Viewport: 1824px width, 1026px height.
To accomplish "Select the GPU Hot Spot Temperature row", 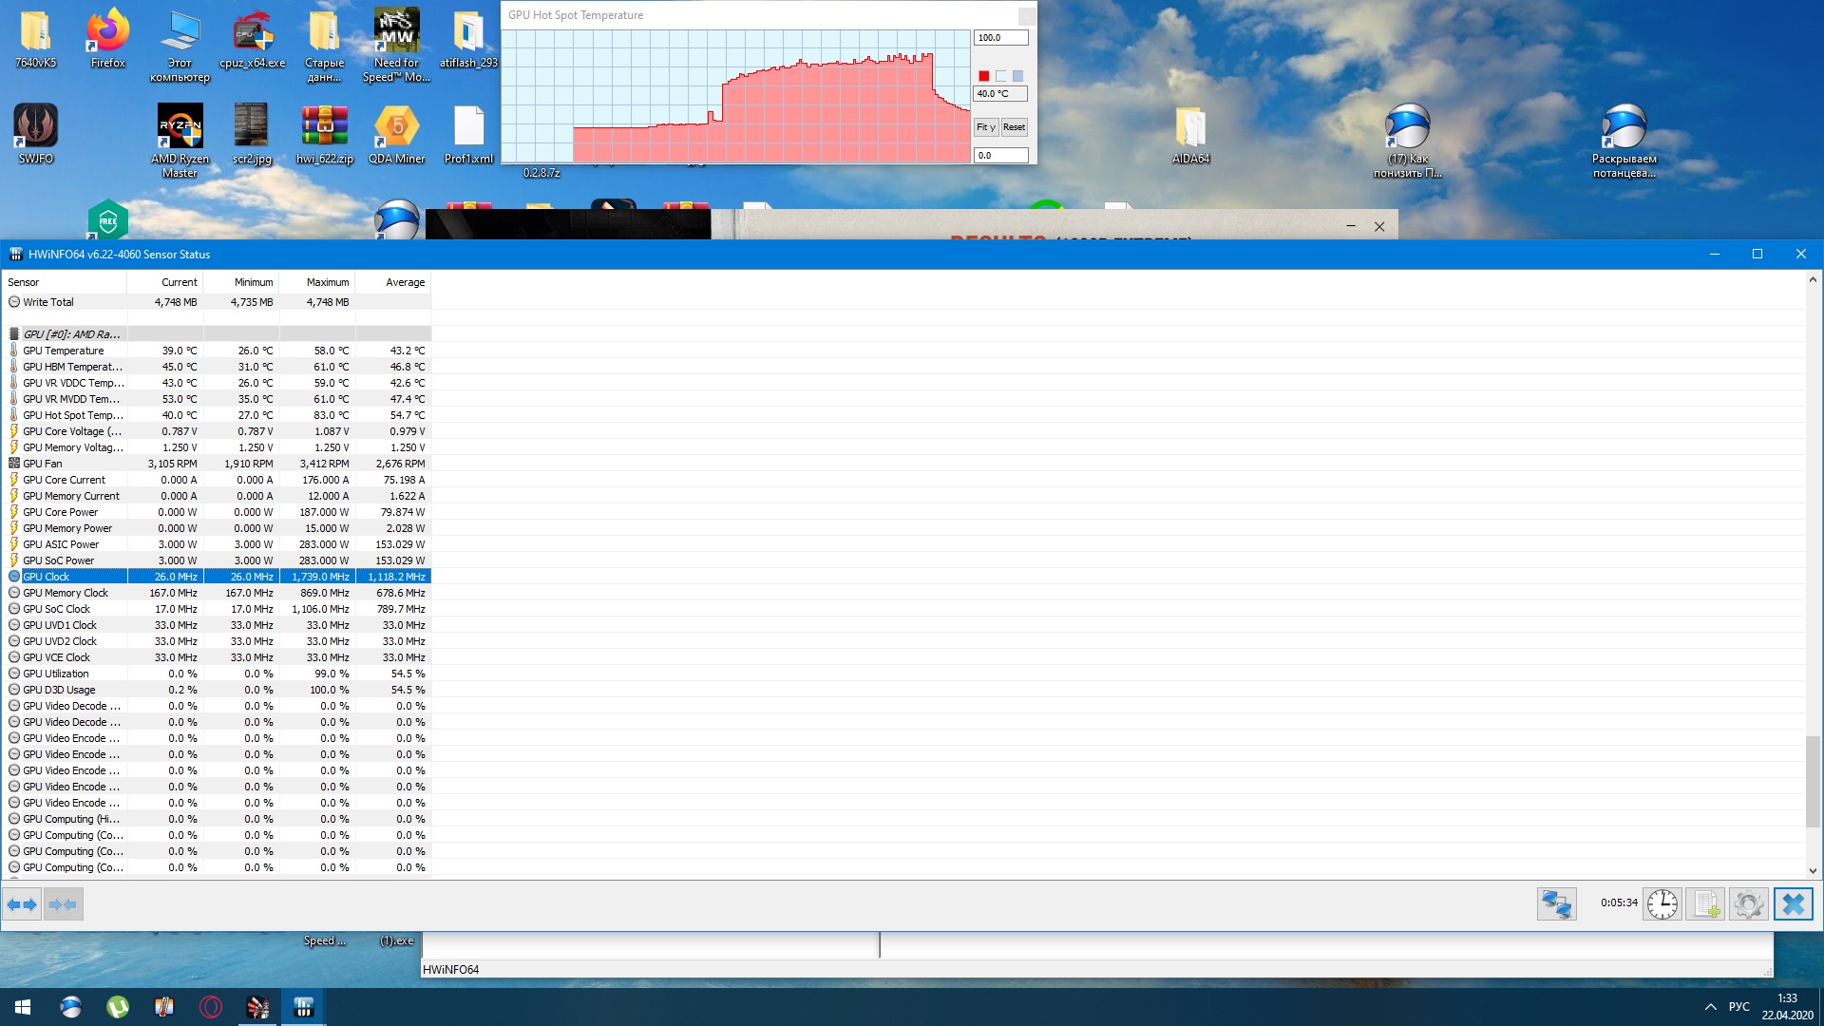I will click(x=73, y=415).
